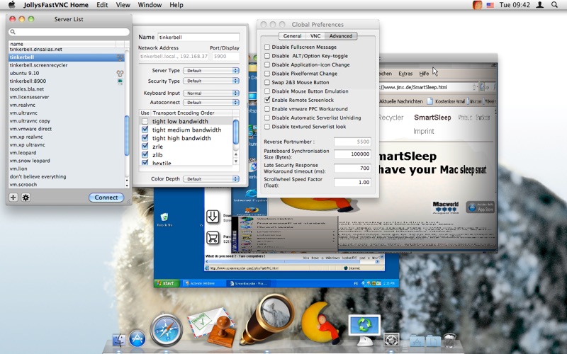Expand the Keyboard Input dropdown
This screenshot has height=354, width=567.
210,93
